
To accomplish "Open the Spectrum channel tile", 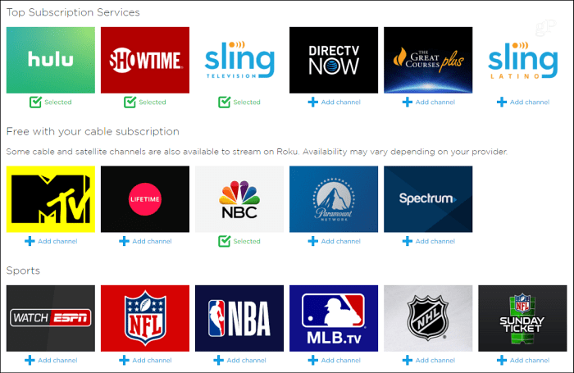I will tap(428, 199).
